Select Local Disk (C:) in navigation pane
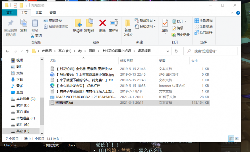250x152 pixels. coord(26,99)
